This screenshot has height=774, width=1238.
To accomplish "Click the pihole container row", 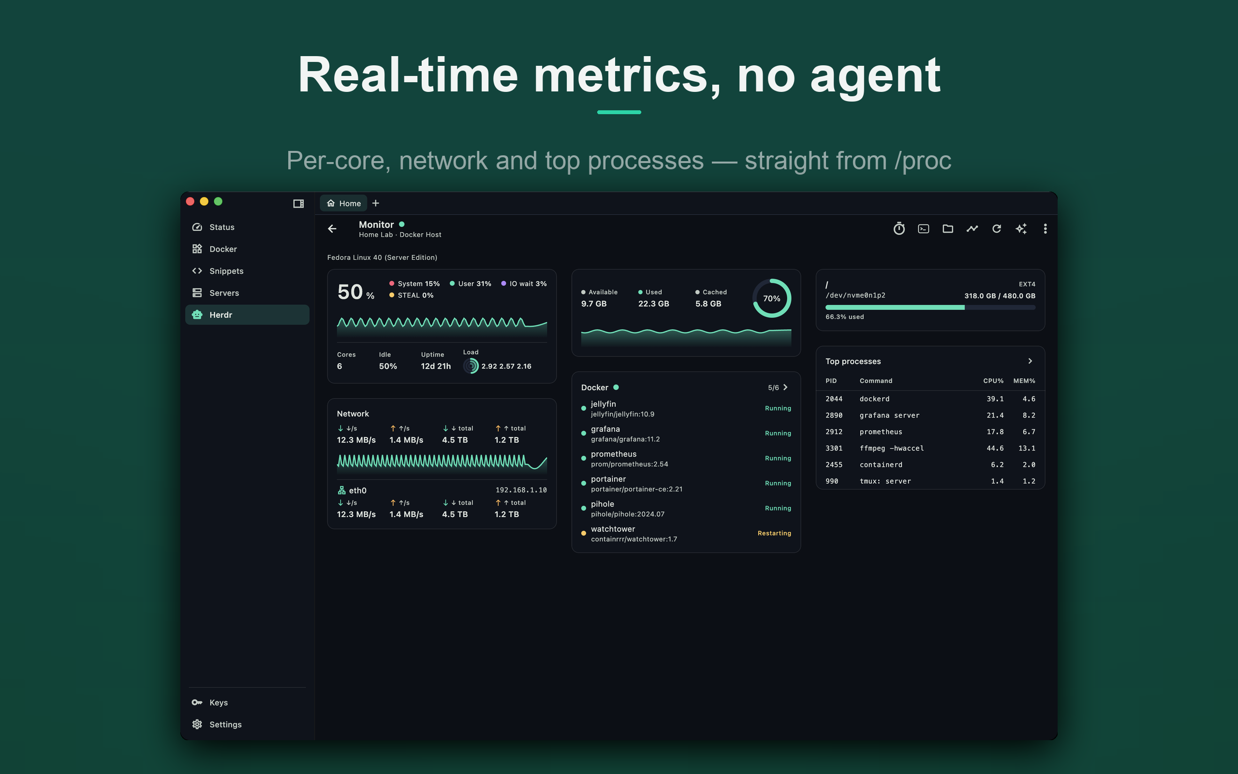I will 686,509.
